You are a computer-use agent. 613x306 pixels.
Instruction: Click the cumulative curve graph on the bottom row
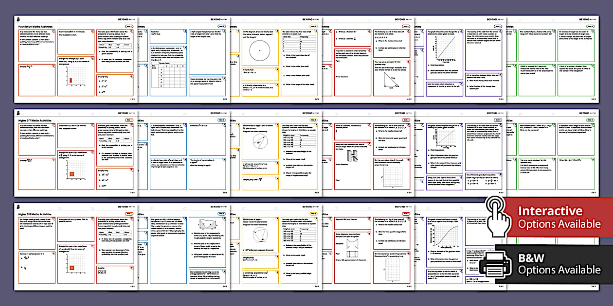pyautogui.click(x=446, y=235)
